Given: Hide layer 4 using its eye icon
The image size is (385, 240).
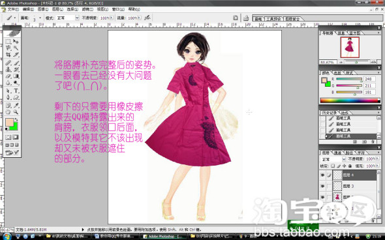Looking at the screenshot, I should [322, 175].
